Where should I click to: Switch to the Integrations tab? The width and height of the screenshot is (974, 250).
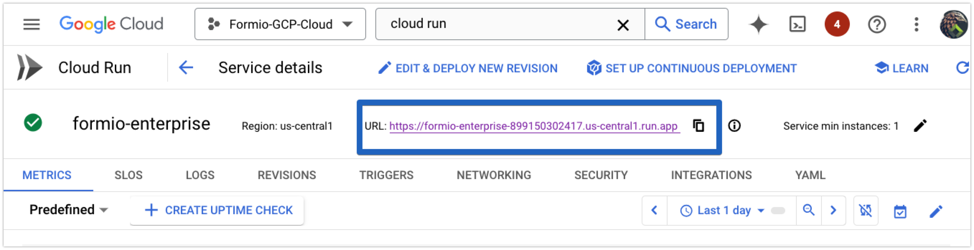pyautogui.click(x=711, y=175)
